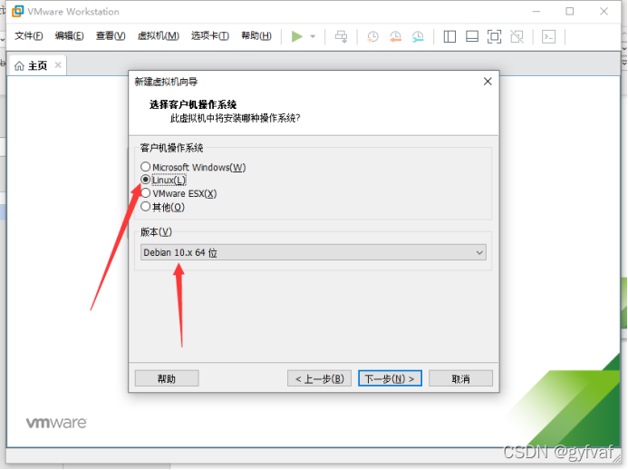
Task: Switch to the 主页 tab
Action: [x=38, y=65]
